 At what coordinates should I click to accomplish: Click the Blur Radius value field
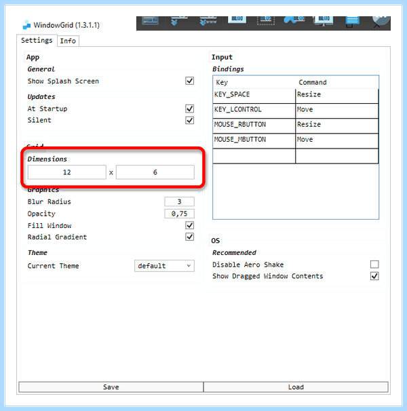point(179,201)
